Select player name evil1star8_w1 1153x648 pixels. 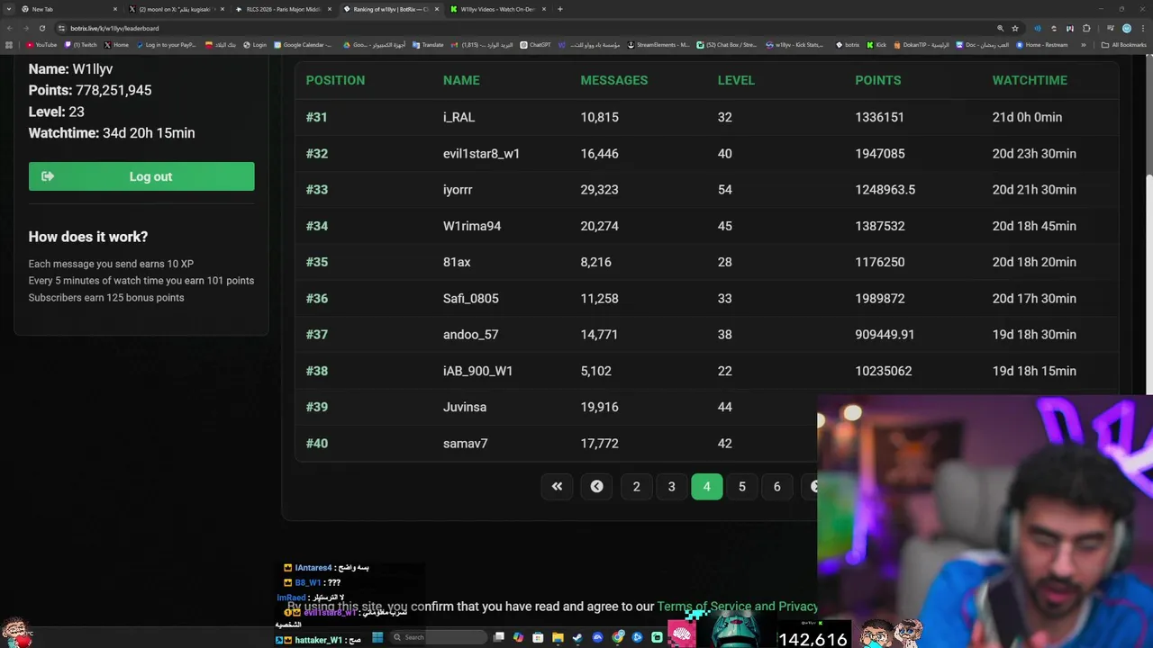click(x=481, y=154)
